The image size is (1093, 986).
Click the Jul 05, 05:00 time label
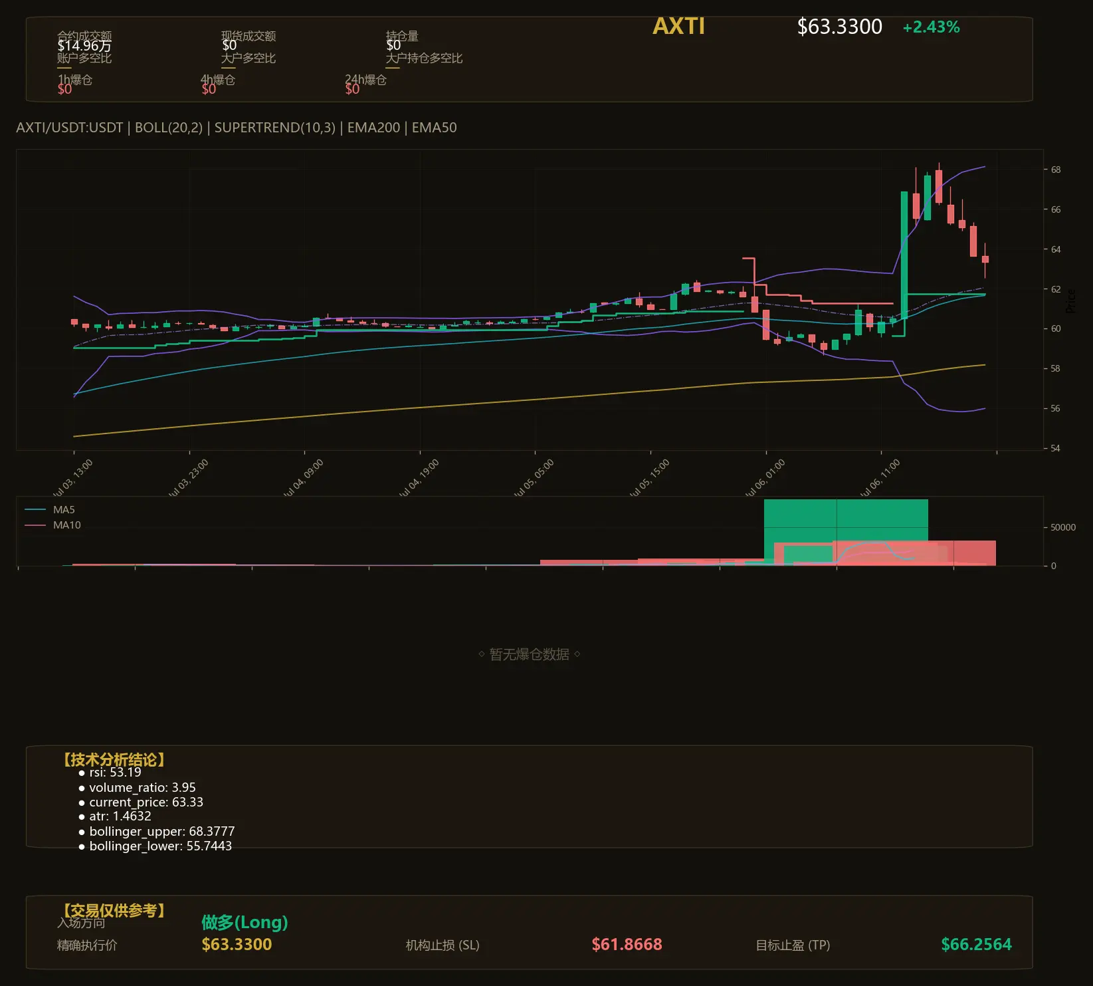[x=534, y=478]
